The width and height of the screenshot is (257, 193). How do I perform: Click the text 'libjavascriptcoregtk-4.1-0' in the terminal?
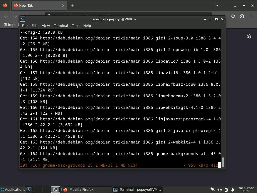click(x=188, y=119)
